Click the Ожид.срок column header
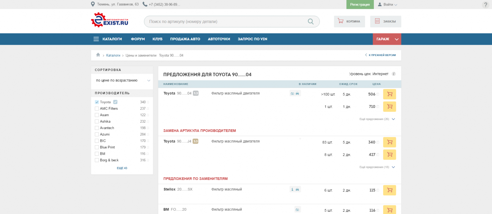The width and height of the screenshot is (492, 214). (348, 84)
